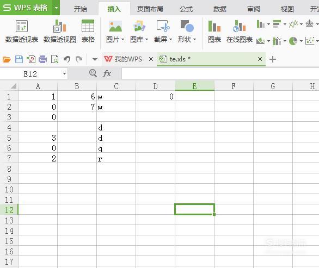This screenshot has width=319, height=268.
Task: Click the WPS 表格 logo button
Action: click(26, 8)
